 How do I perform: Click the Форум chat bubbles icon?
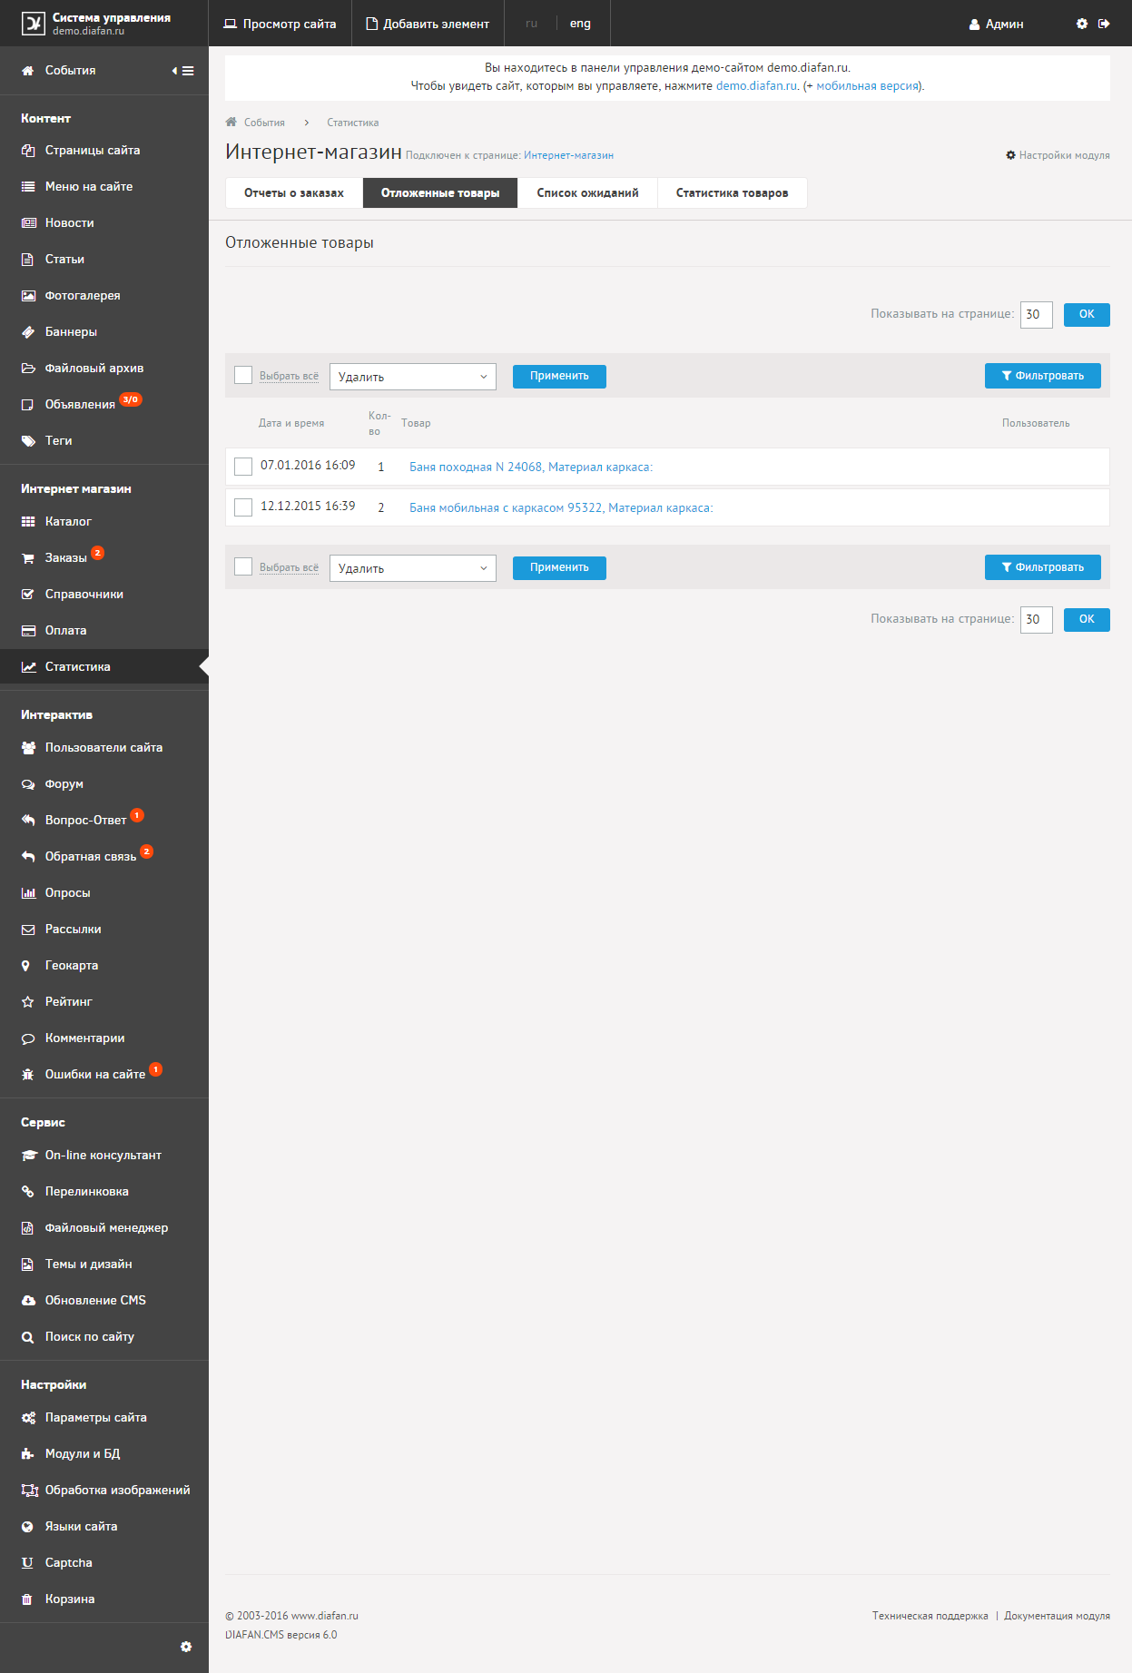(28, 784)
